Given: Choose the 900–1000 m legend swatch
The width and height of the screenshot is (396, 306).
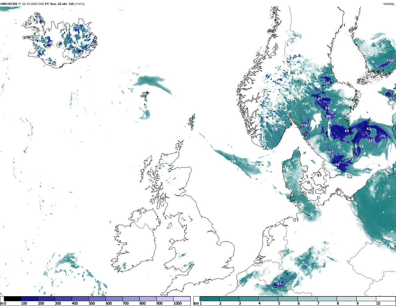Looking at the screenshot, I should [x=165, y=299].
